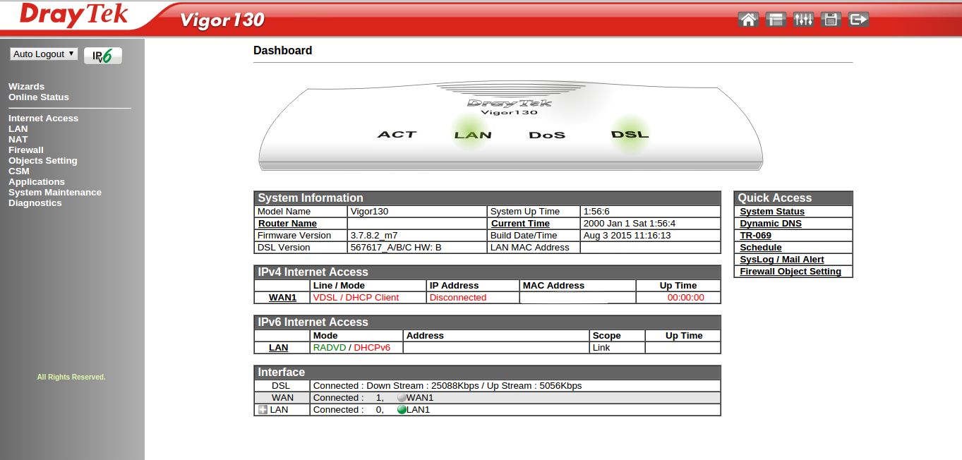Click the DHCPv6 mode text
This screenshot has width=962, height=460.
(x=372, y=348)
